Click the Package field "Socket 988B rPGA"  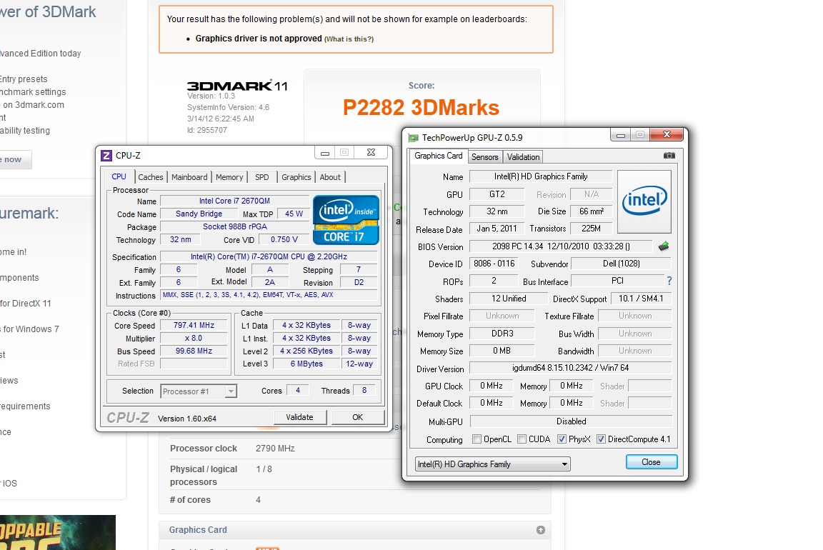click(234, 226)
